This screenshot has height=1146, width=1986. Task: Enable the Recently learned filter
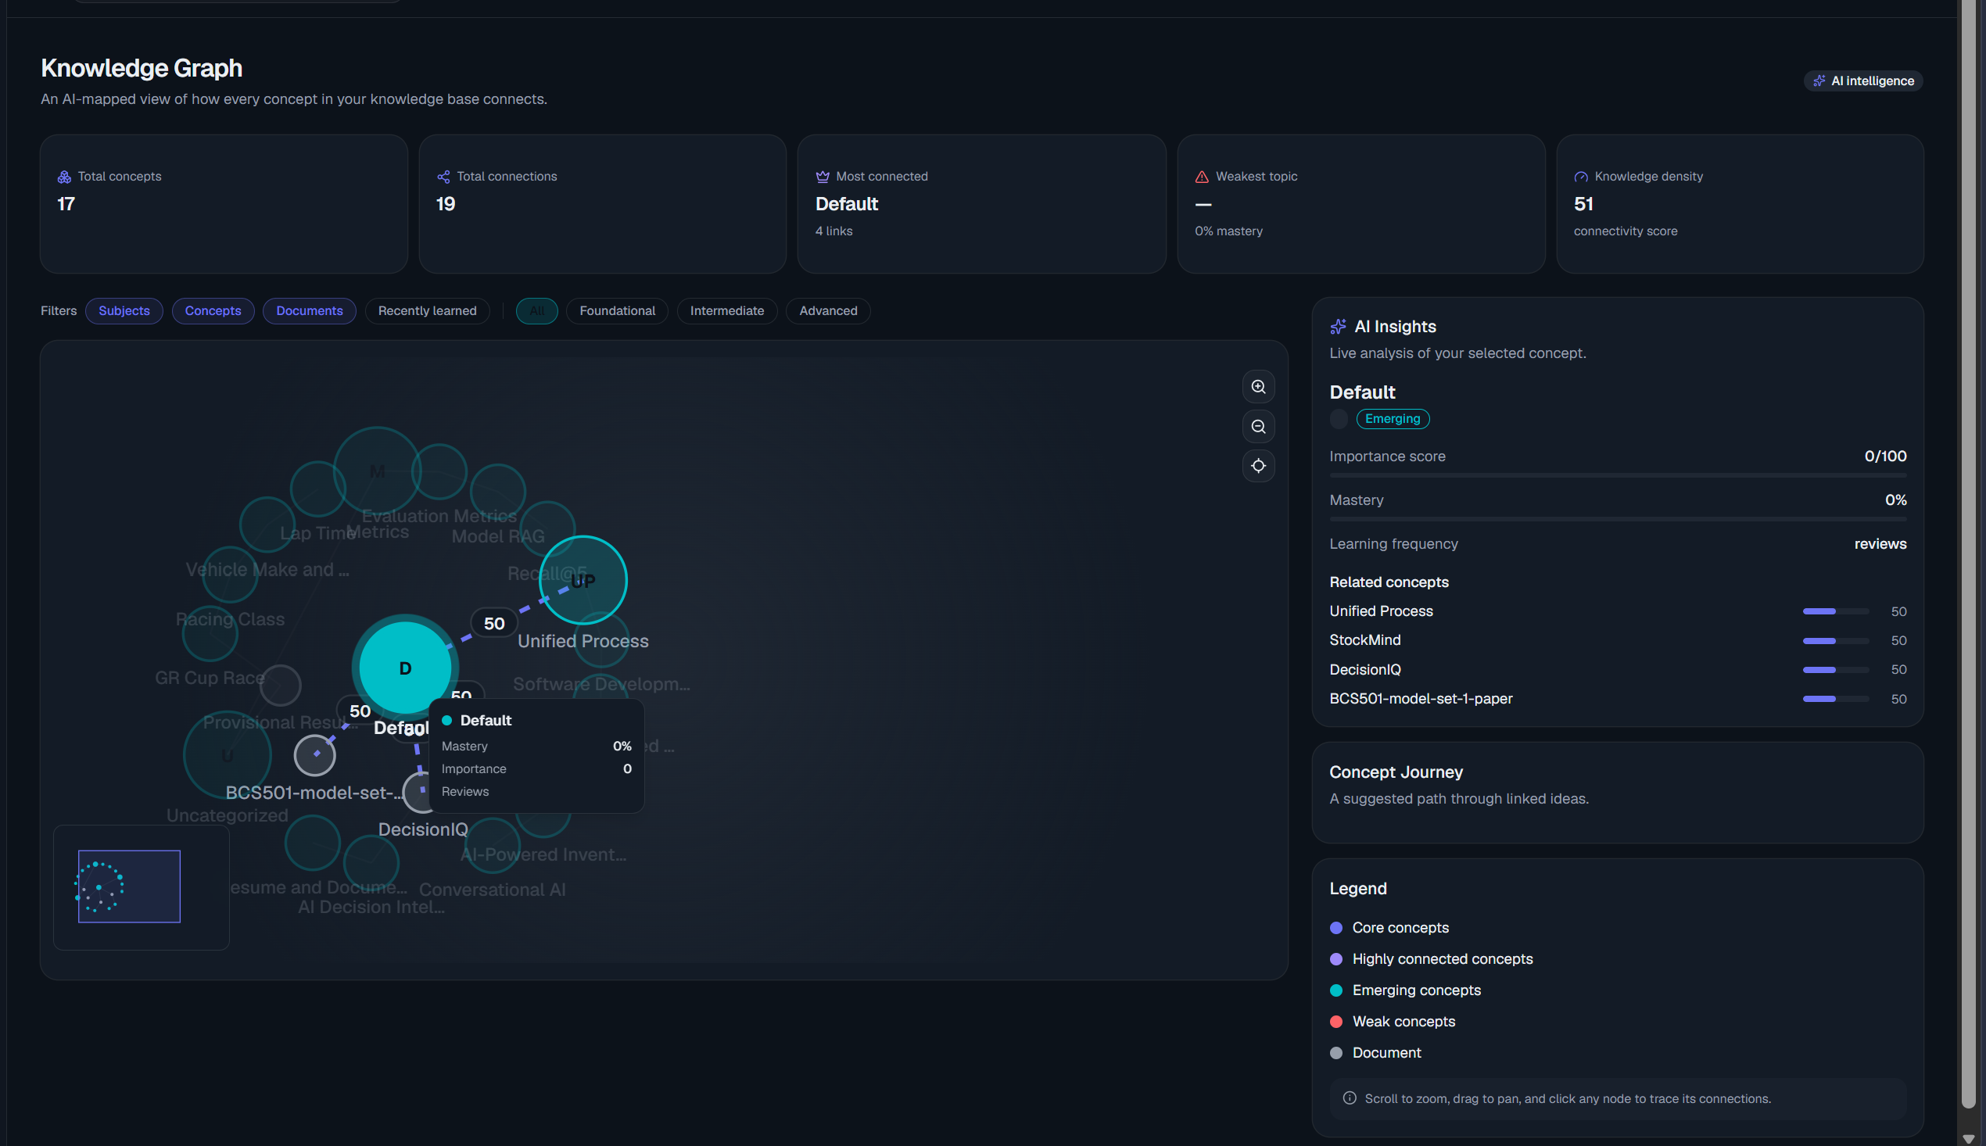click(x=427, y=311)
